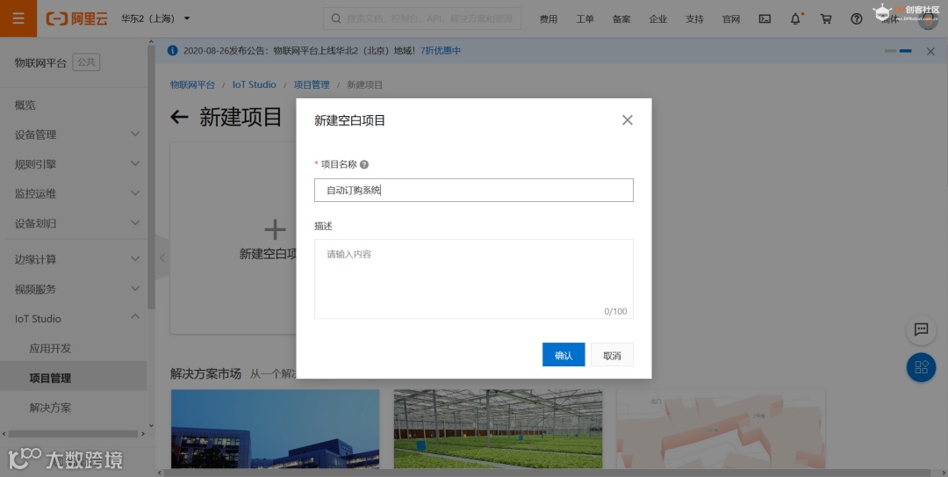Expand 监控运维 in the sidebar
The width and height of the screenshot is (948, 477).
click(x=73, y=194)
